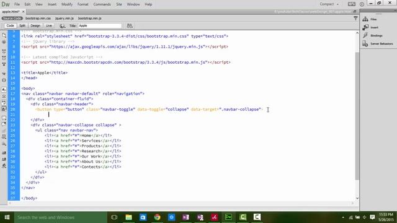
Task: Switch to Design view
Action: pos(35,26)
